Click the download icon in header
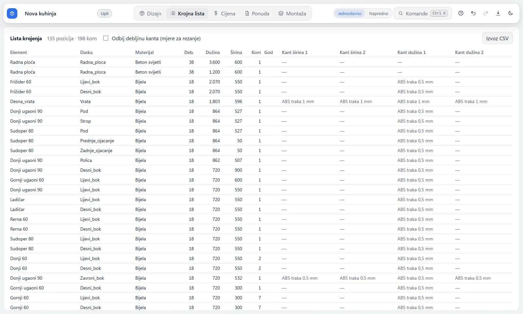This screenshot has width=523, height=314. click(498, 13)
